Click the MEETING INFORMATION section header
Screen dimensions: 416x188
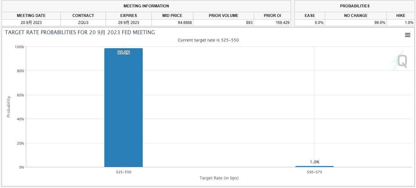(x=146, y=6)
